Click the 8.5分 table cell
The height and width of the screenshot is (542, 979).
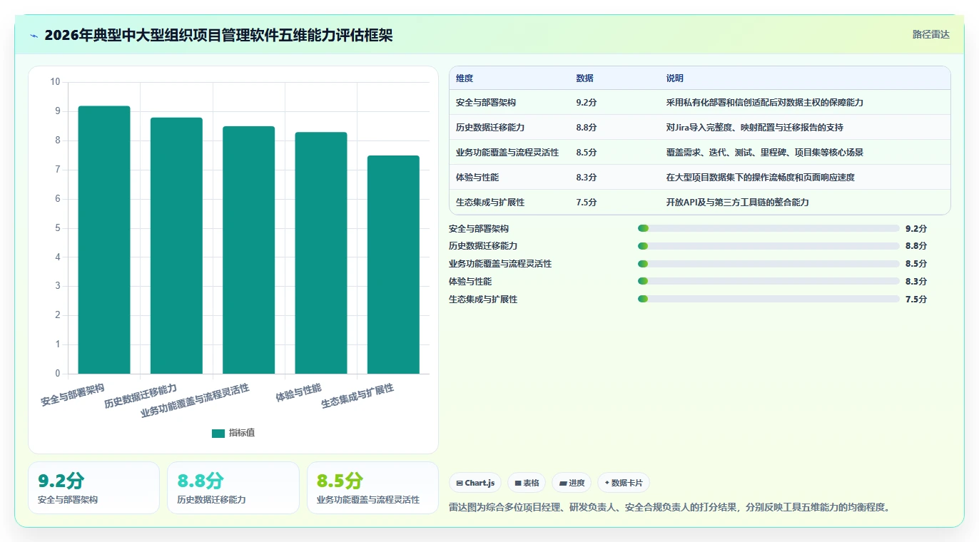click(x=587, y=153)
